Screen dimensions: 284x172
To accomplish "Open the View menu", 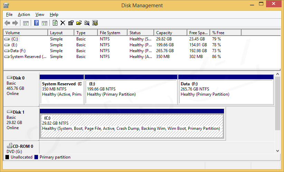I will 40,15.
